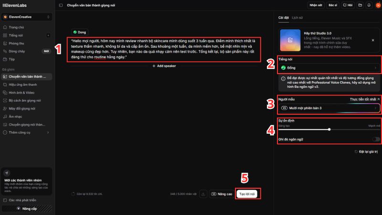Toggle Ghi đè ngôn ngữ switch
Screen dimensions: 382x215
coord(376,139)
